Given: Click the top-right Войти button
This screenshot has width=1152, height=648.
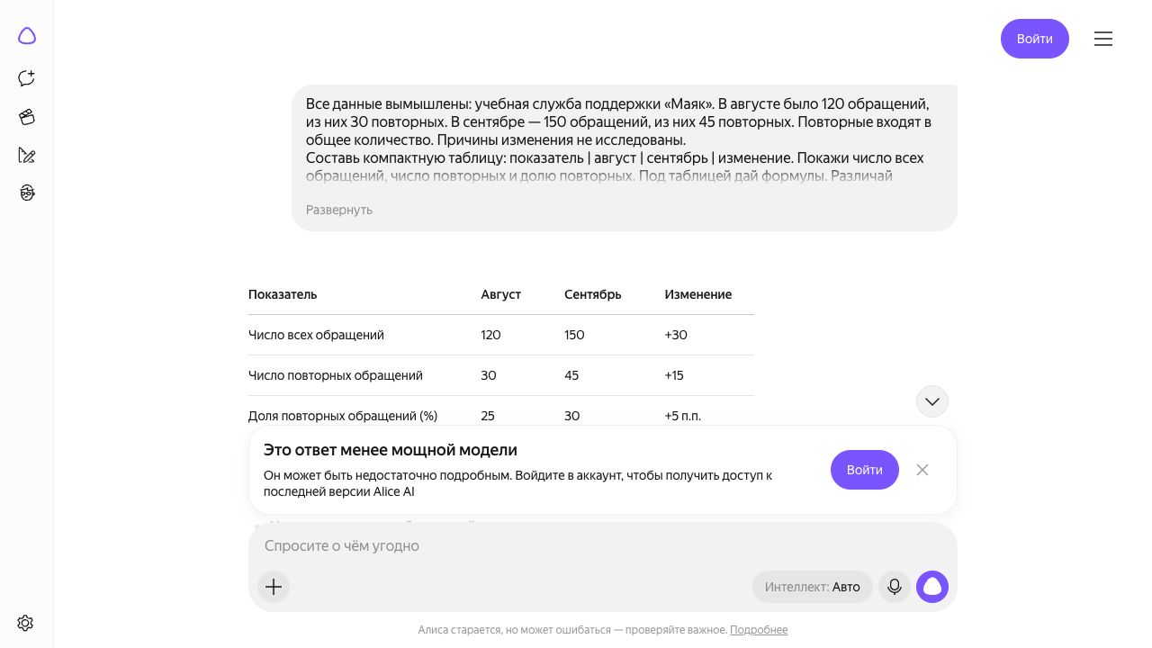Looking at the screenshot, I should tap(1035, 39).
